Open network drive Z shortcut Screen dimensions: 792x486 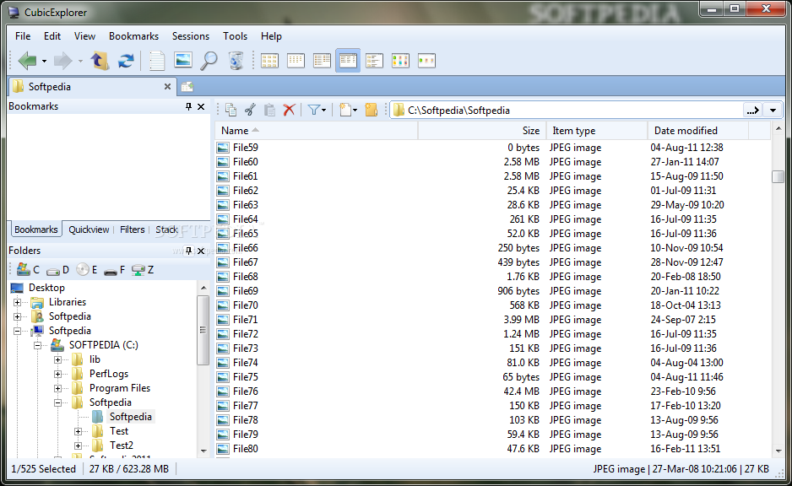tap(143, 270)
